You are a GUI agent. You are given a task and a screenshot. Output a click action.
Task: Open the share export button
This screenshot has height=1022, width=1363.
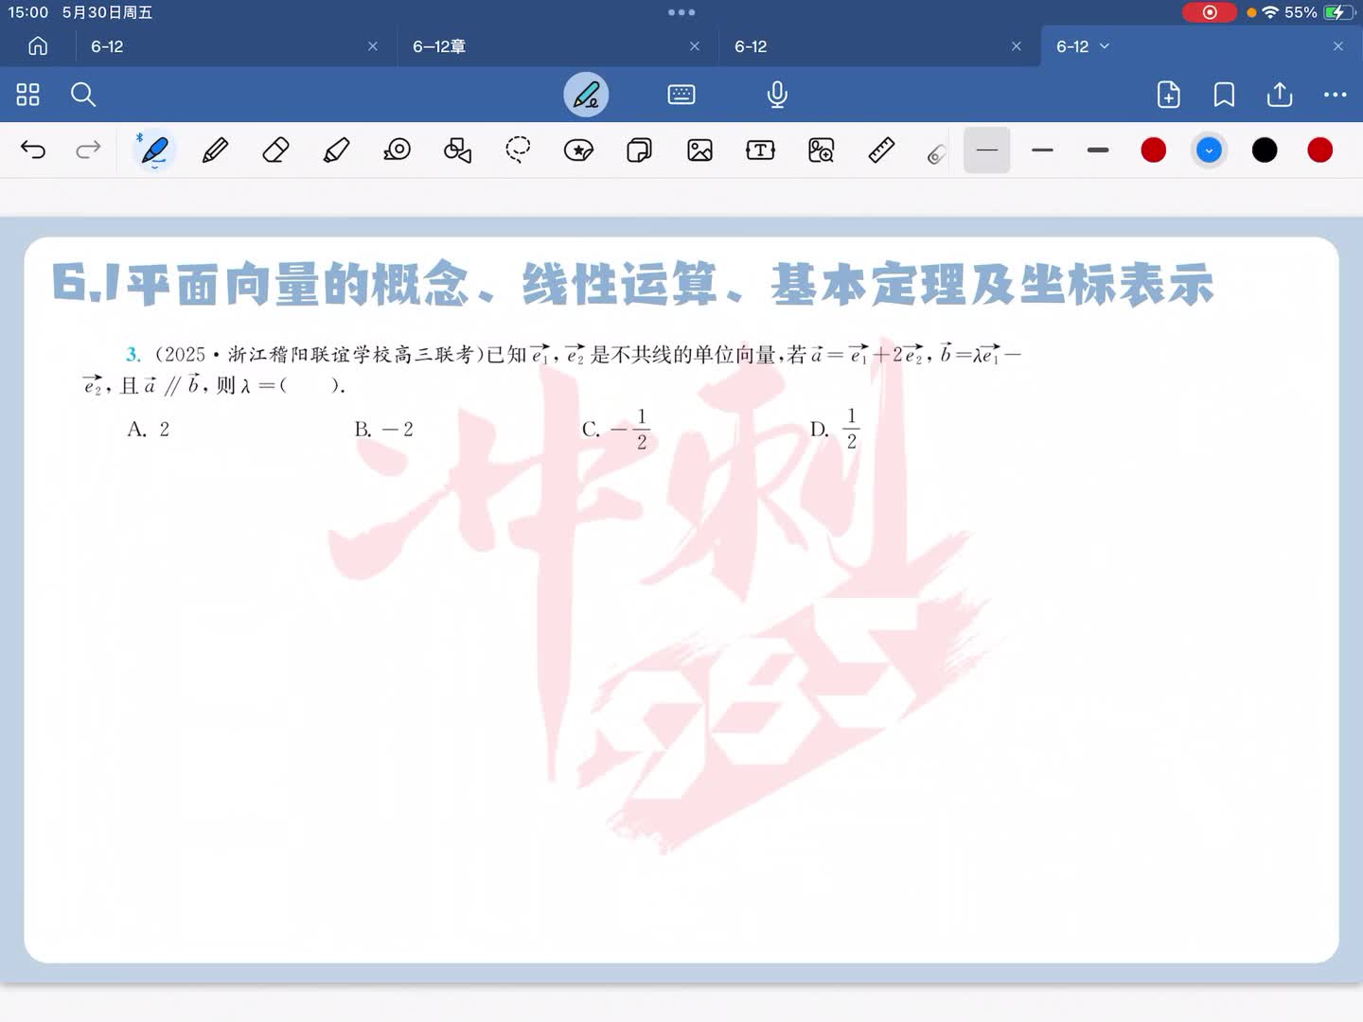click(x=1280, y=95)
